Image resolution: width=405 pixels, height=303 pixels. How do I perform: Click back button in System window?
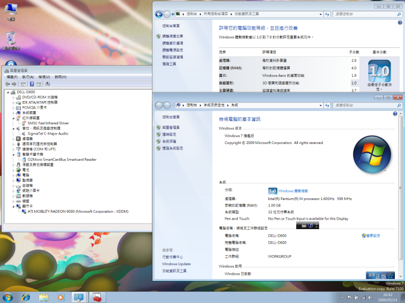159,105
